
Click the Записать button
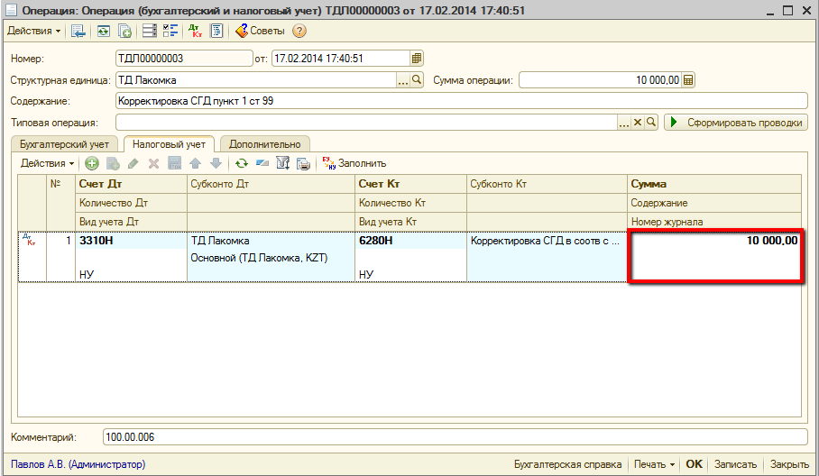click(735, 464)
